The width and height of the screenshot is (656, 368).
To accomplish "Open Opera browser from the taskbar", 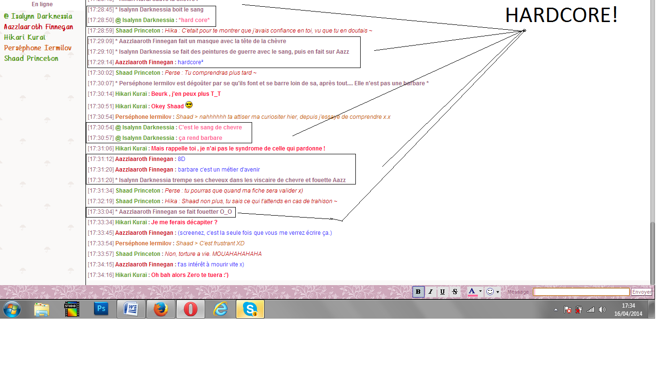I will pyautogui.click(x=191, y=310).
